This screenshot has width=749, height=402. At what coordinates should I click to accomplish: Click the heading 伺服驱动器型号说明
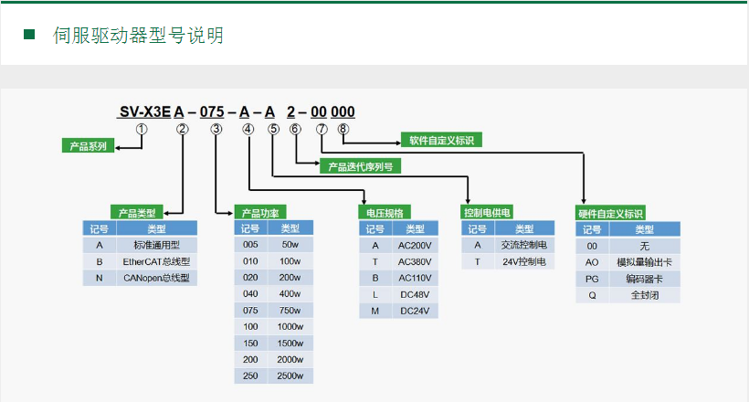138,36
